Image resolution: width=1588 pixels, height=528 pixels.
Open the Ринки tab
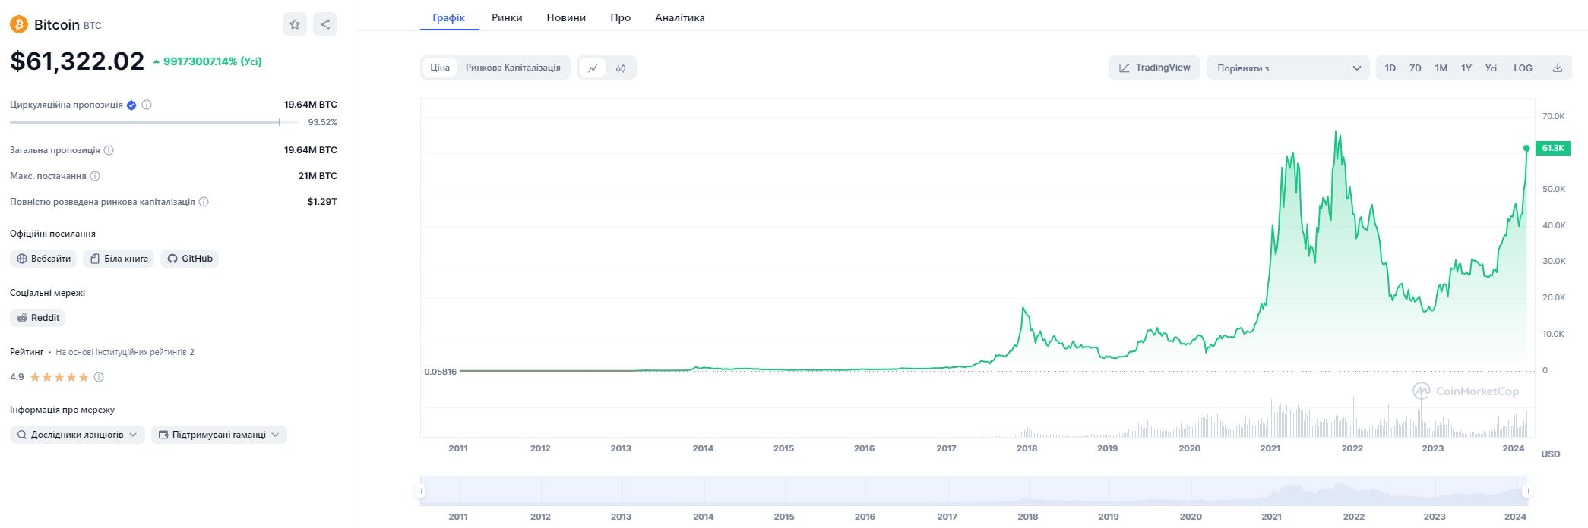(507, 17)
